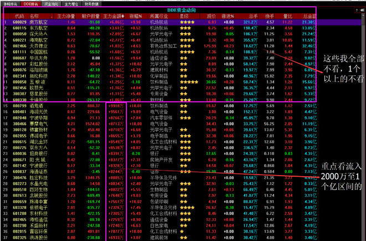Open the 资金流向 tab
This screenshot has width=366, height=241.
point(51,4)
